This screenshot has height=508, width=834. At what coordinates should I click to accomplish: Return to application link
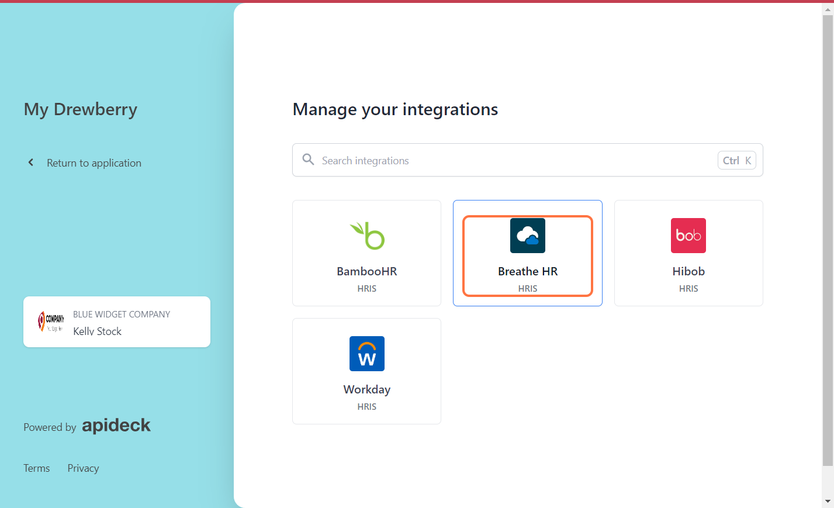94,163
